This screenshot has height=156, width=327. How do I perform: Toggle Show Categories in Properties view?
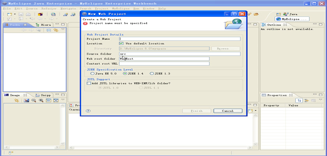299,101
